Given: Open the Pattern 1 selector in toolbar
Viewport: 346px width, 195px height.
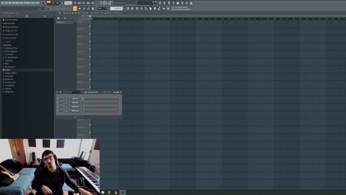Looking at the screenshot, I should tap(117, 9).
